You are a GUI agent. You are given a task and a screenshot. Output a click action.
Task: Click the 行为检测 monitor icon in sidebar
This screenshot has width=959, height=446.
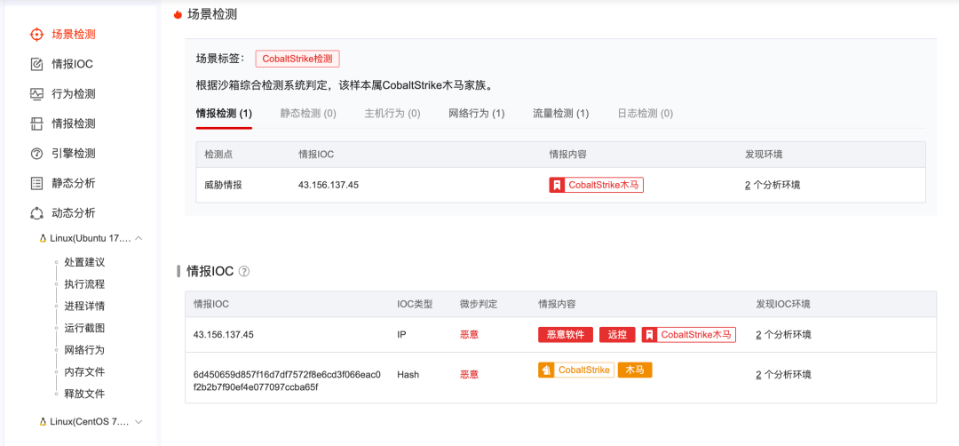[x=36, y=94]
